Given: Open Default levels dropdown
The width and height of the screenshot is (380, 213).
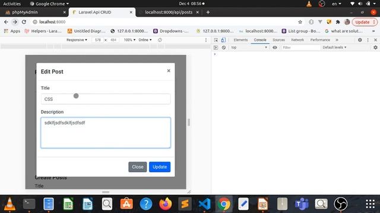Looking at the screenshot, I should click(x=334, y=47).
